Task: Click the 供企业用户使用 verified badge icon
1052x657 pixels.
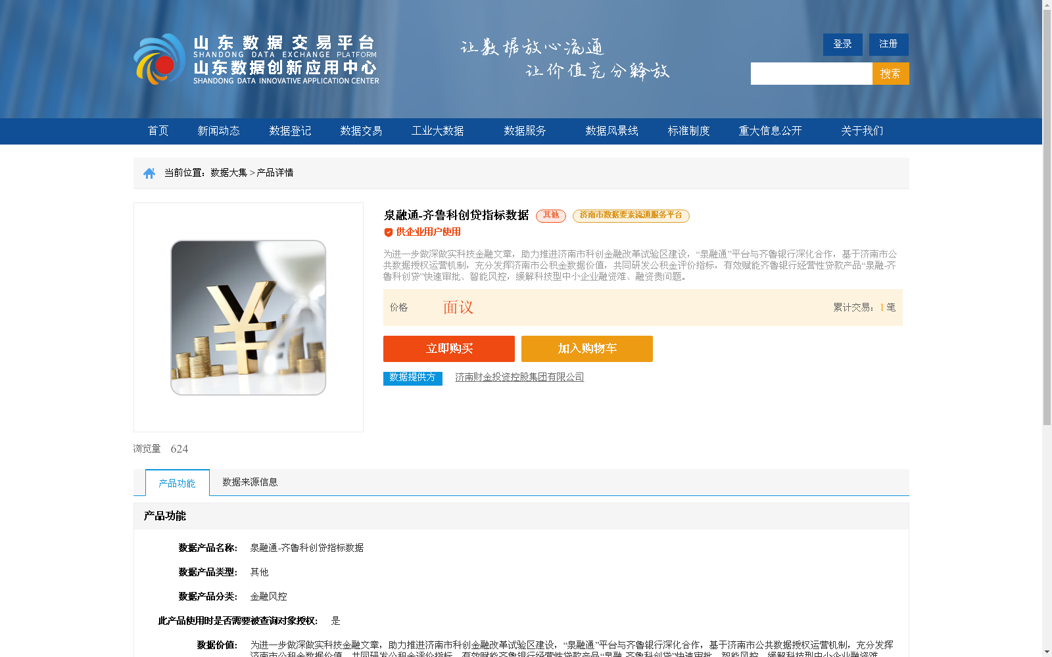Action: click(x=387, y=231)
